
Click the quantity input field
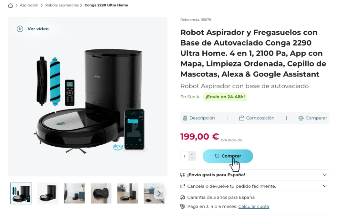pos(185,156)
